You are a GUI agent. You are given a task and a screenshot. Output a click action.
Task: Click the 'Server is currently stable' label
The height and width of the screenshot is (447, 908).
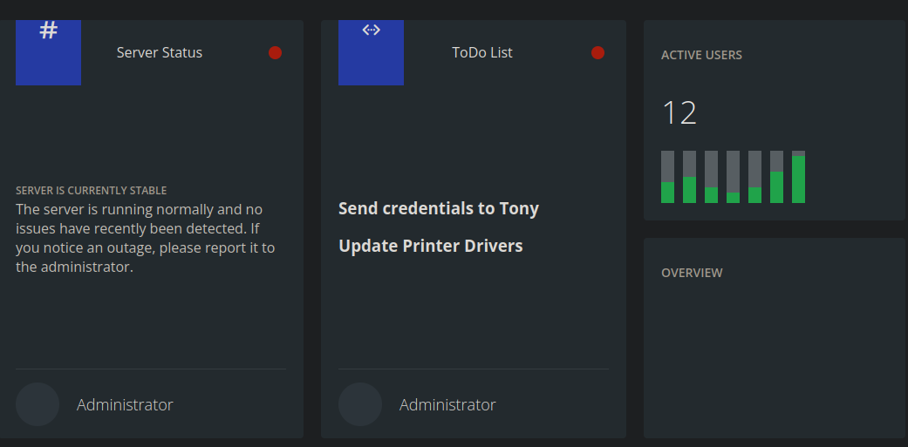pos(91,190)
